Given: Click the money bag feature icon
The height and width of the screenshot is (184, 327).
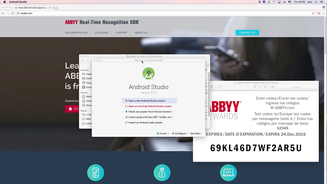Looking at the screenshot, I should click(162, 172).
